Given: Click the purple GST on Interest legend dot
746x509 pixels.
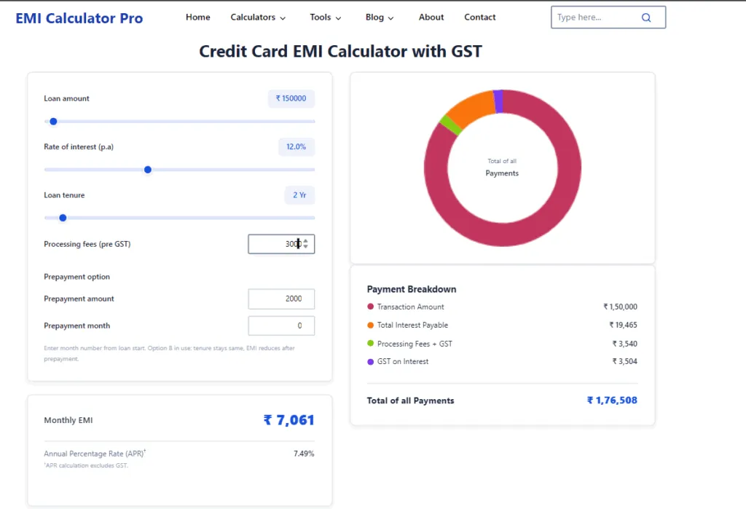Looking at the screenshot, I should coord(371,361).
